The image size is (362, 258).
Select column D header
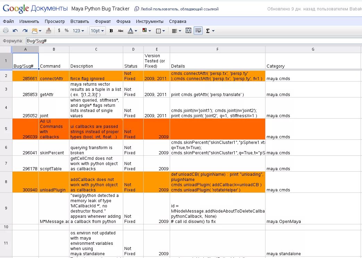click(x=133, y=49)
